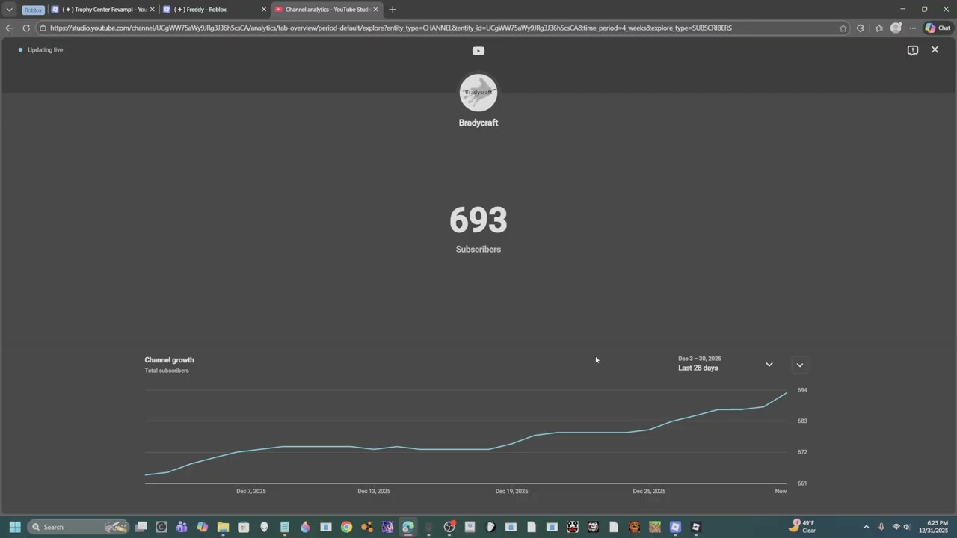Switch to the Freddy - Roblox tab

click(x=215, y=10)
